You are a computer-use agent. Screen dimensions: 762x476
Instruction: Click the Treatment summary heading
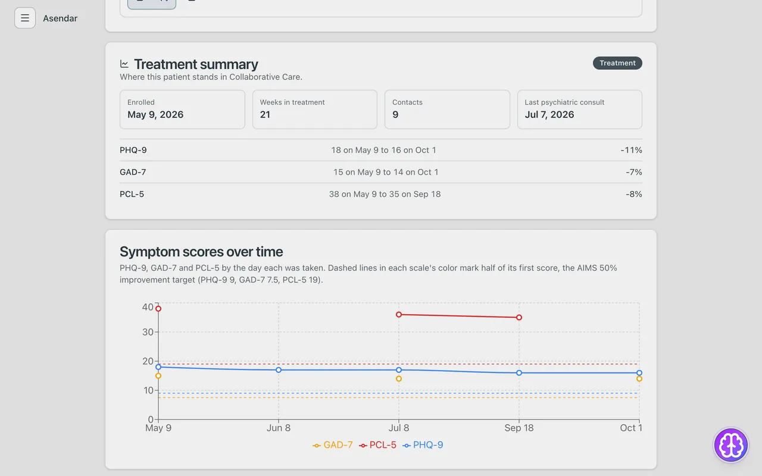(196, 64)
